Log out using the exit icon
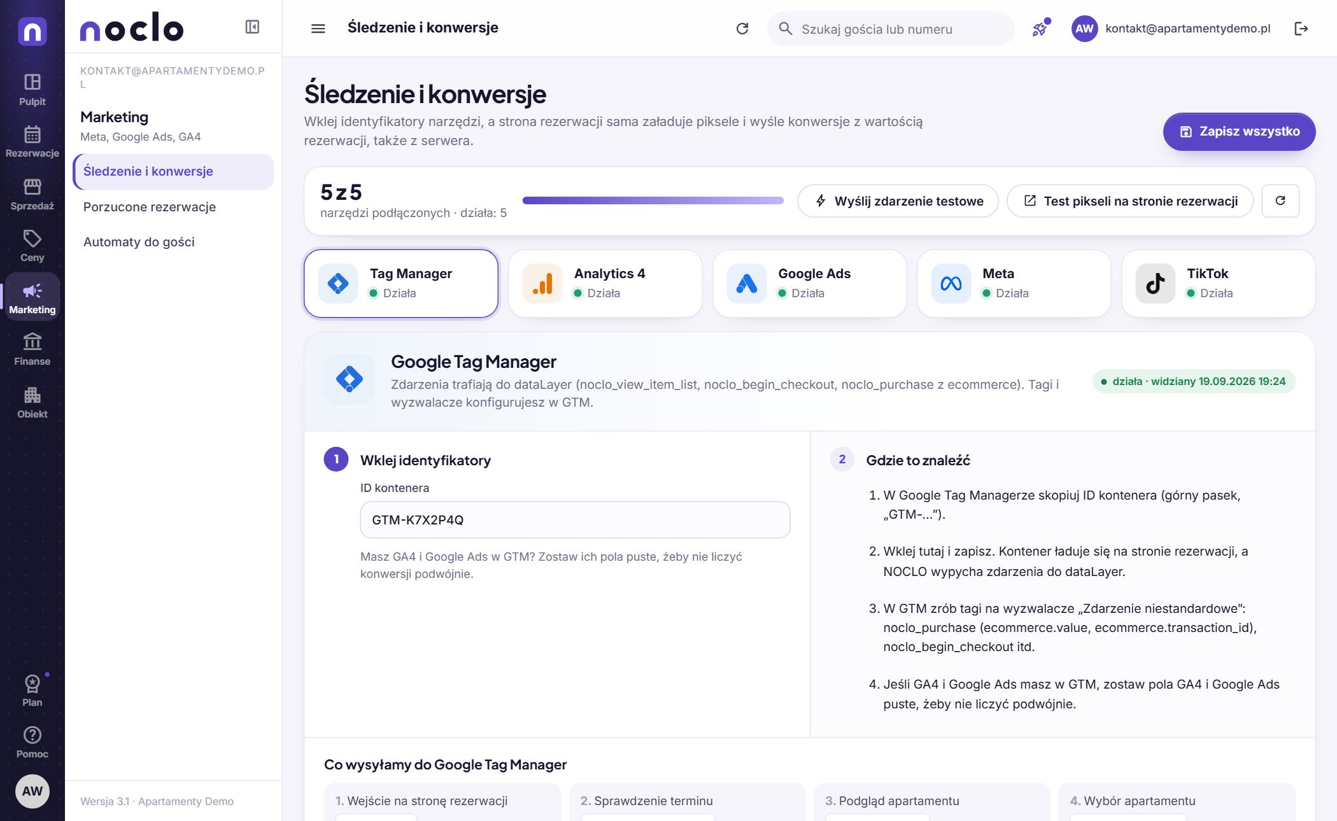 click(x=1301, y=29)
